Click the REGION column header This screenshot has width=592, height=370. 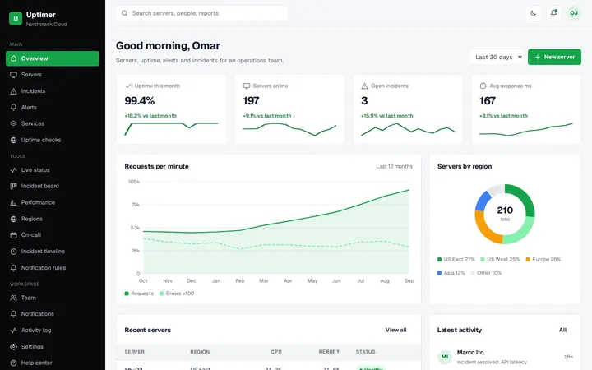click(200, 352)
